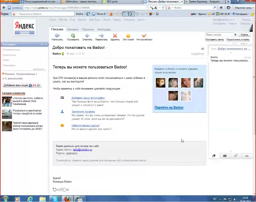Image resolution: width=256 pixels, height=202 pixels.
Task: Open the Челси выстоял news thumbnail
Action: click(7, 102)
